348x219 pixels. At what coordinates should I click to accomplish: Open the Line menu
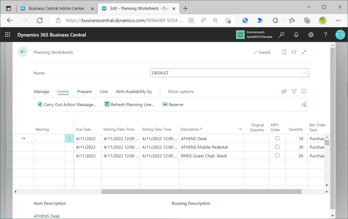(x=104, y=91)
